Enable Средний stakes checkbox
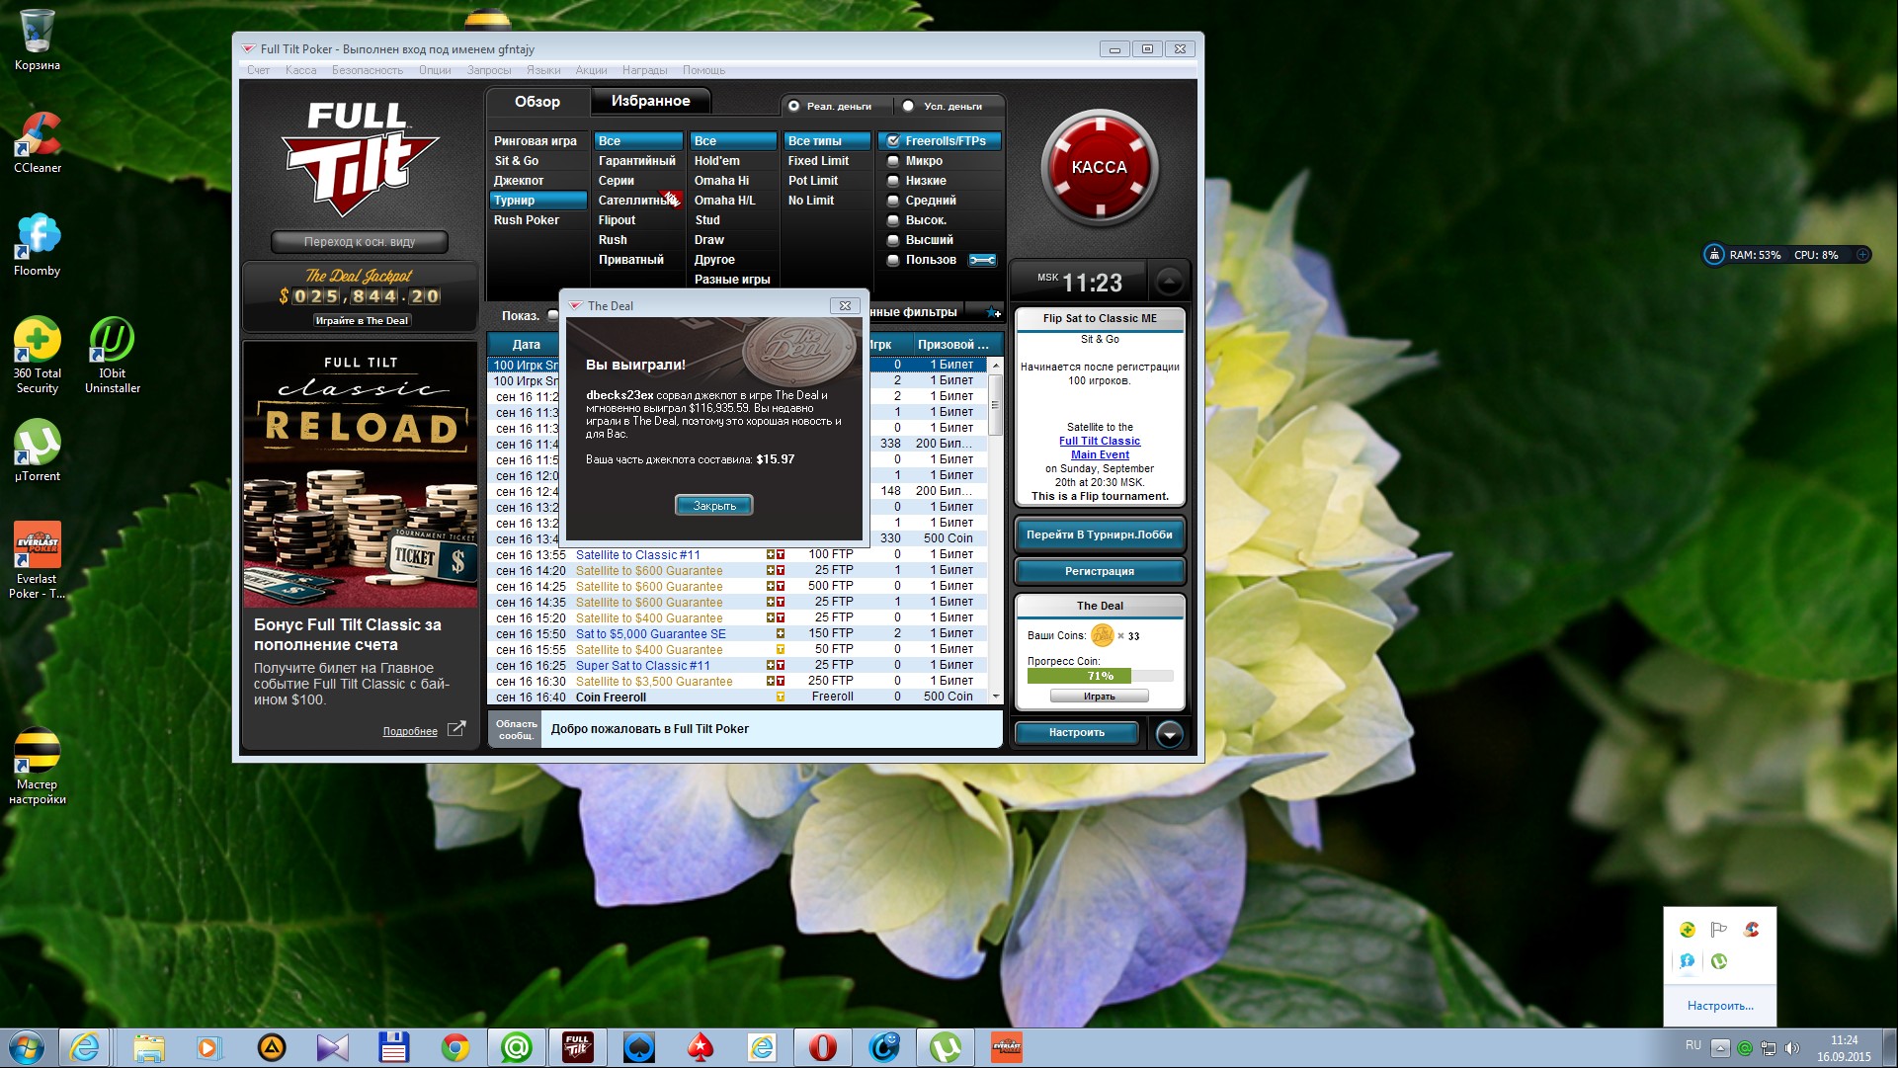This screenshot has width=1898, height=1068. coord(893,201)
